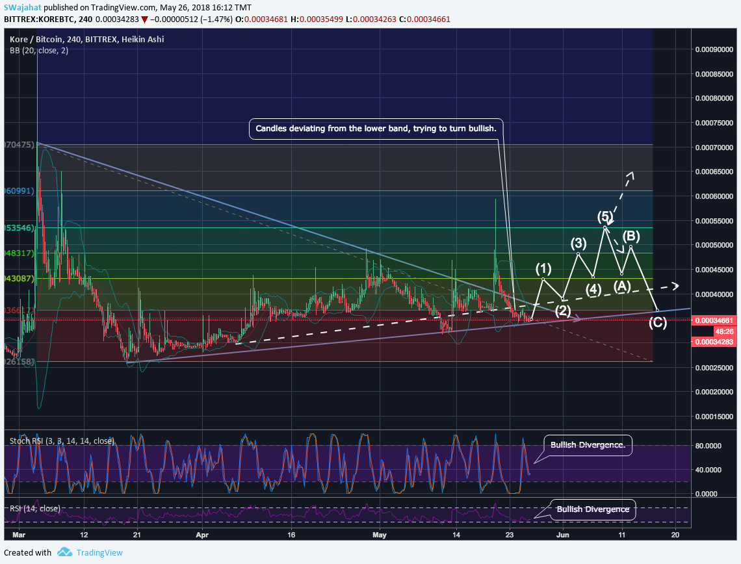The image size is (741, 564).
Task: Click the 'Mar' date axis label
Action: tap(18, 535)
